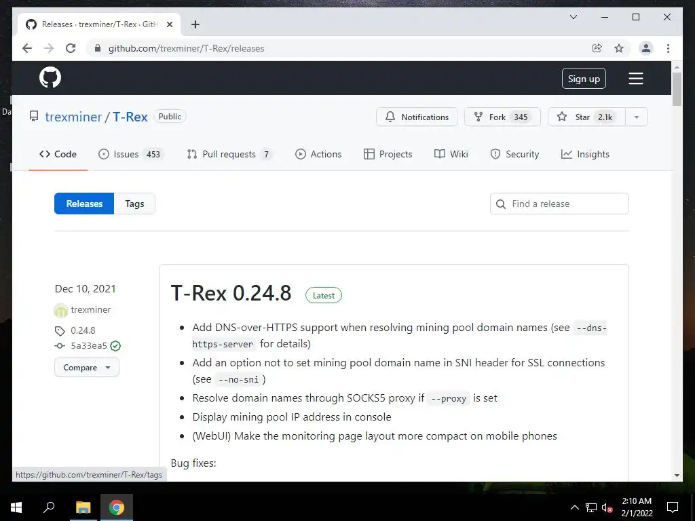Screen dimensions: 695x521
Task: Open the Chrome three-dot menu
Action: tap(668, 48)
